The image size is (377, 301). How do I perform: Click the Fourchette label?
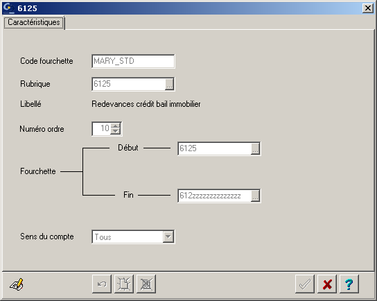coord(37,171)
